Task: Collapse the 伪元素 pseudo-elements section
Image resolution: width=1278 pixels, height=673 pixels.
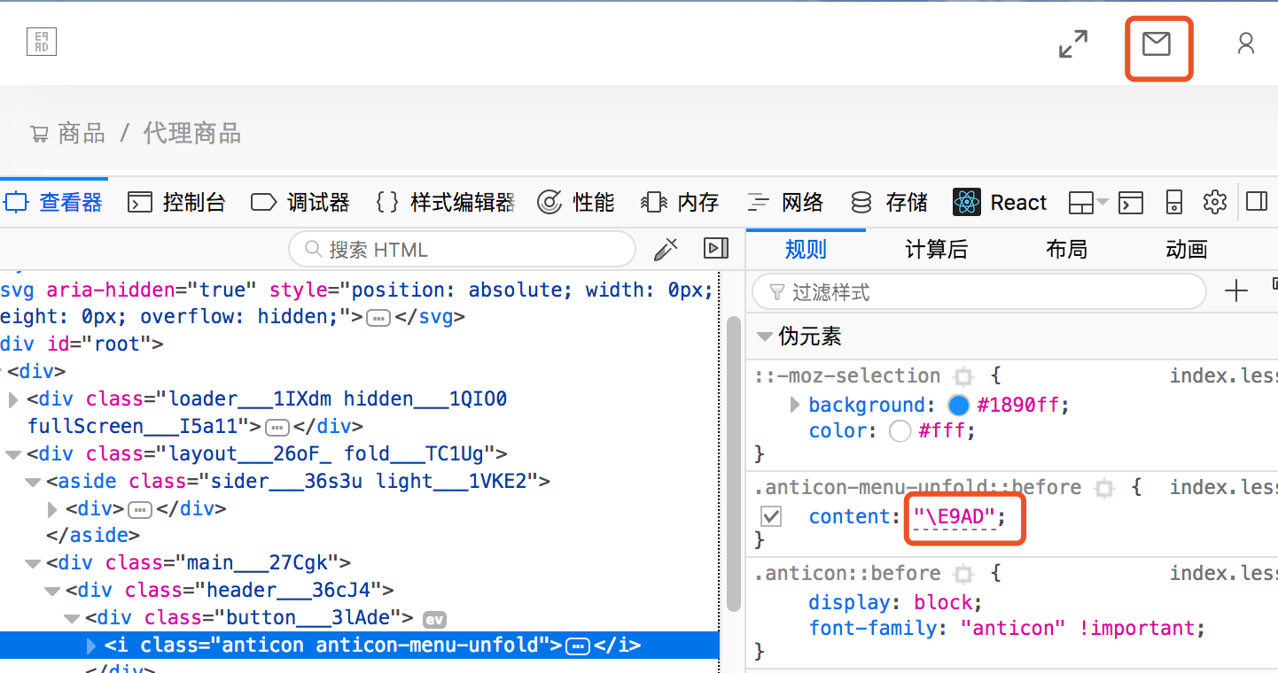Action: [x=763, y=336]
